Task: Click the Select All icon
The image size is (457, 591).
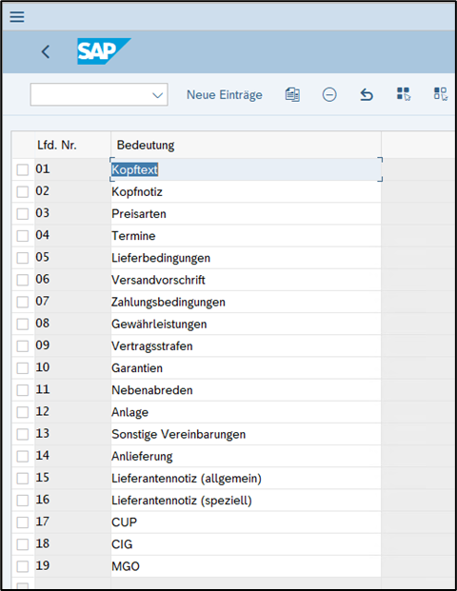Action: point(404,94)
